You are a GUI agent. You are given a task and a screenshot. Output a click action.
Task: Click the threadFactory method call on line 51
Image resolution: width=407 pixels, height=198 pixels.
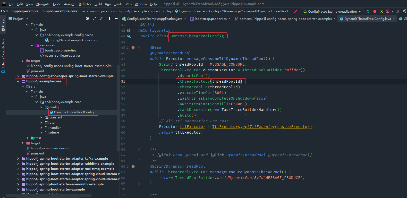tap(195, 82)
